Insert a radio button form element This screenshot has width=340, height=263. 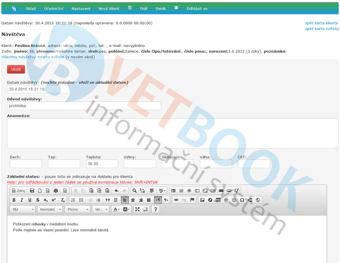point(189,191)
